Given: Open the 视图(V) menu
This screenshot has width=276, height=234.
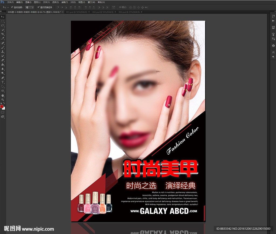Looking at the screenshot, I should [82, 2].
